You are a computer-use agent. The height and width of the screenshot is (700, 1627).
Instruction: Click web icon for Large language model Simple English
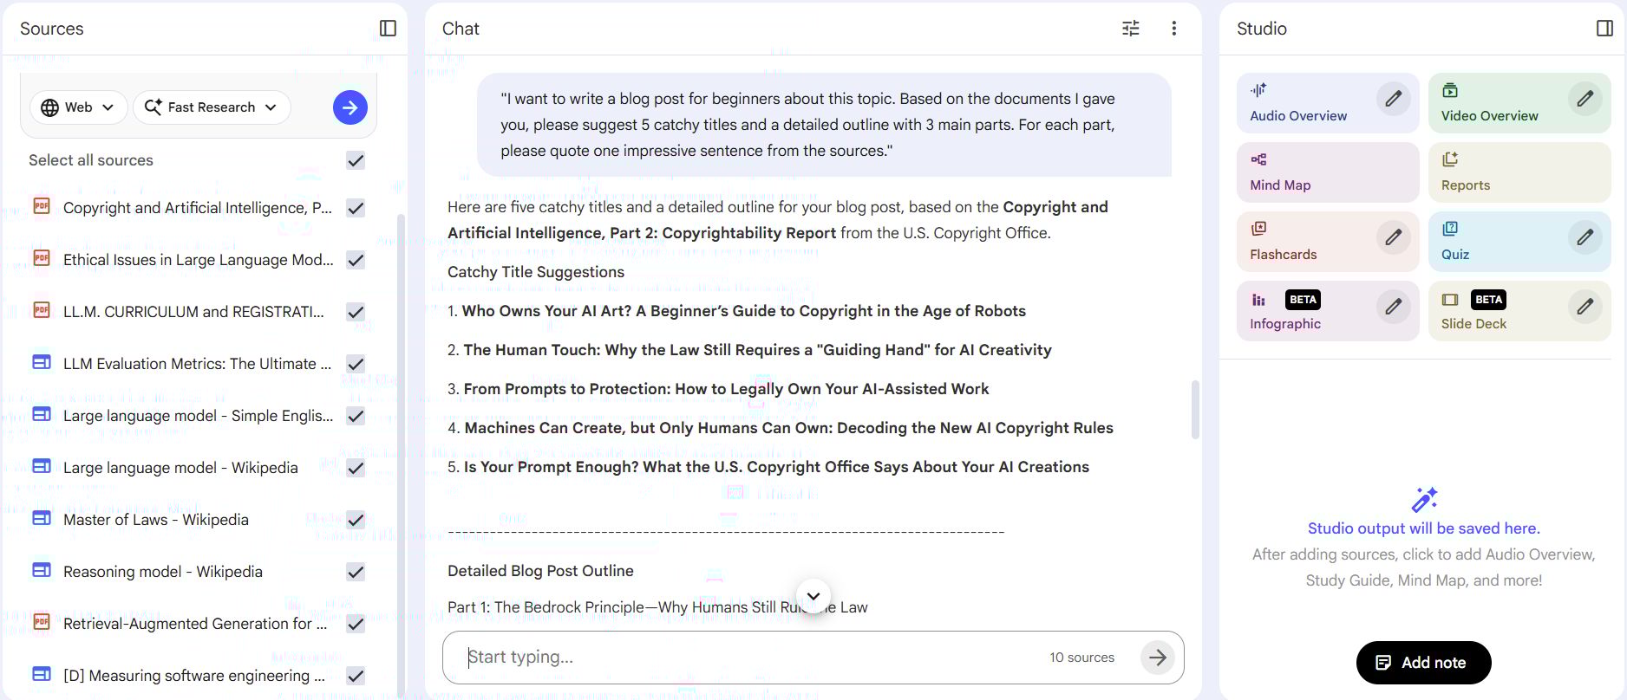point(42,414)
